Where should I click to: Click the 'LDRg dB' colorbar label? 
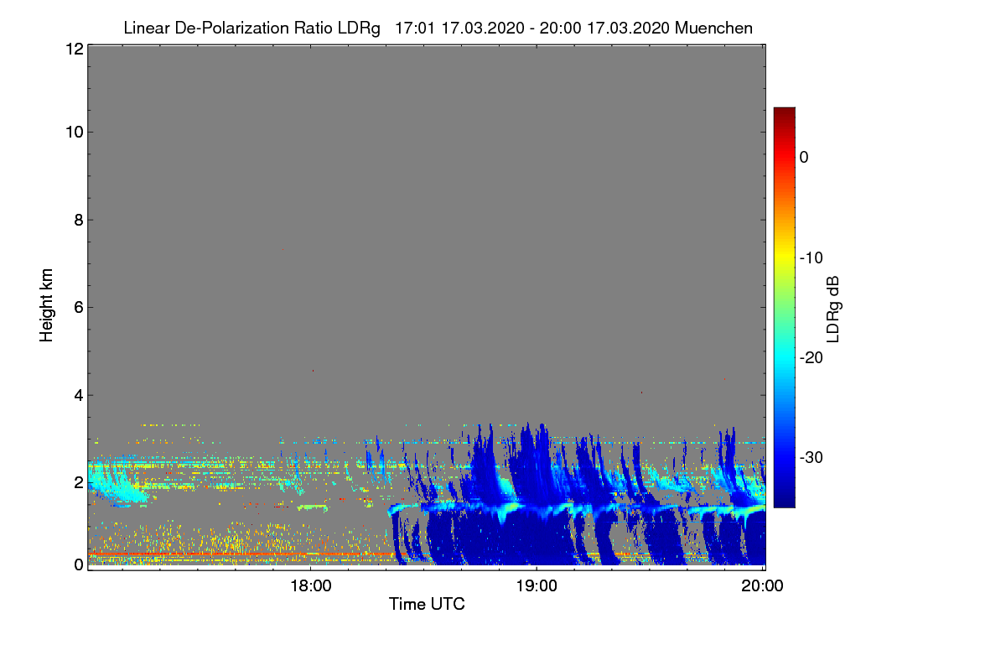832,309
